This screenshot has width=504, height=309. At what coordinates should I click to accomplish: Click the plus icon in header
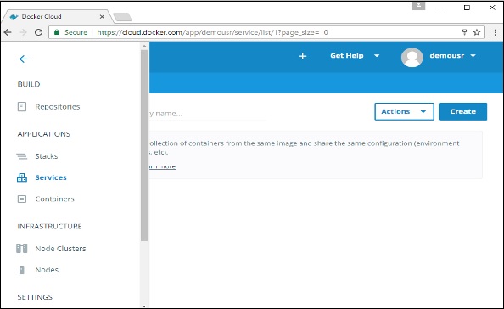(x=302, y=56)
